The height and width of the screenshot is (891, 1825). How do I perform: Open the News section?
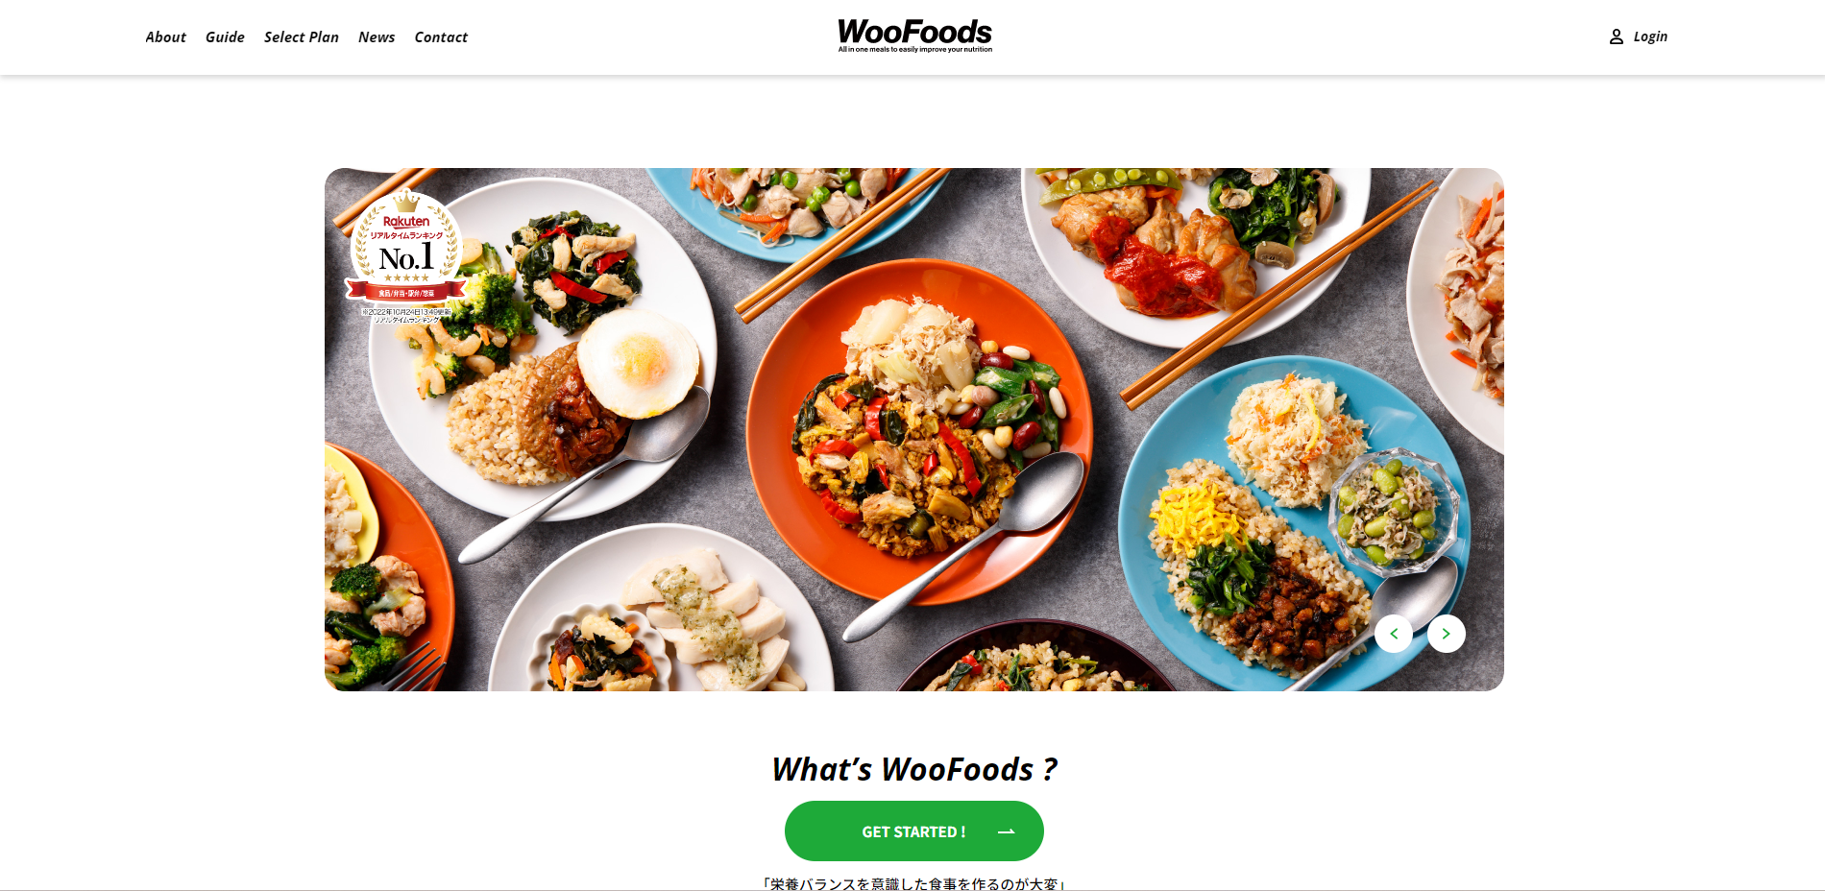(377, 37)
